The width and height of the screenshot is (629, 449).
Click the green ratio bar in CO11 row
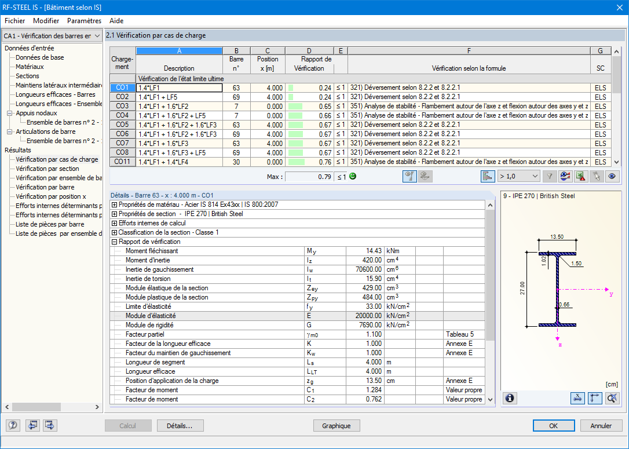point(297,162)
